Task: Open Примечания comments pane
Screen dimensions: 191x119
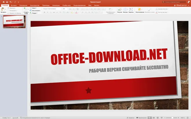Action: (x=142, y=118)
